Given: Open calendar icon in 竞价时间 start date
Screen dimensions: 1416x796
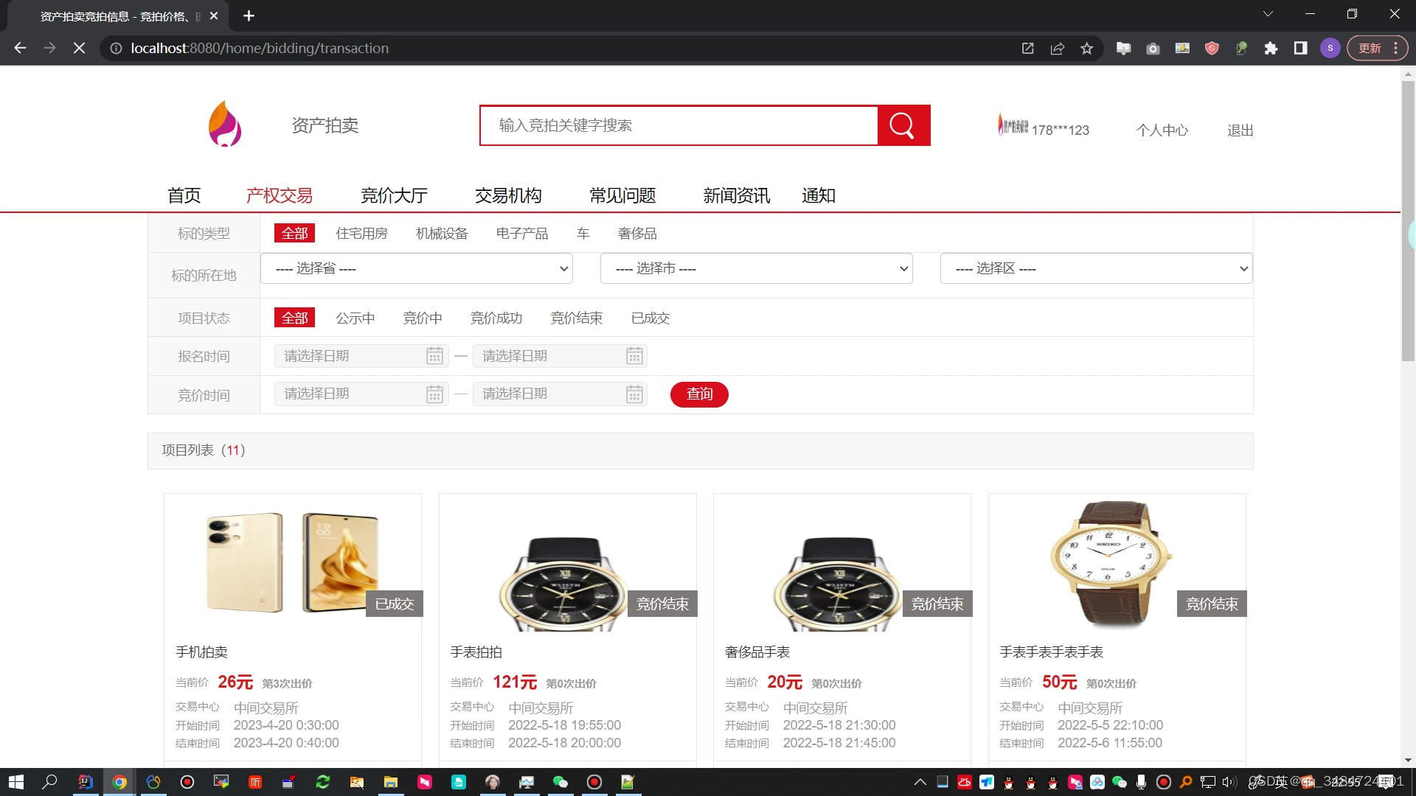Looking at the screenshot, I should pos(434,394).
